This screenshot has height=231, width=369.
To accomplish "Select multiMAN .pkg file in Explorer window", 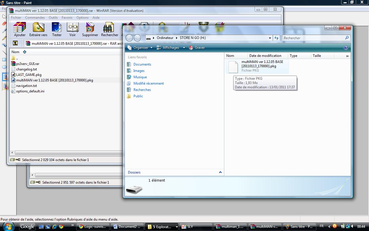I will click(257, 66).
